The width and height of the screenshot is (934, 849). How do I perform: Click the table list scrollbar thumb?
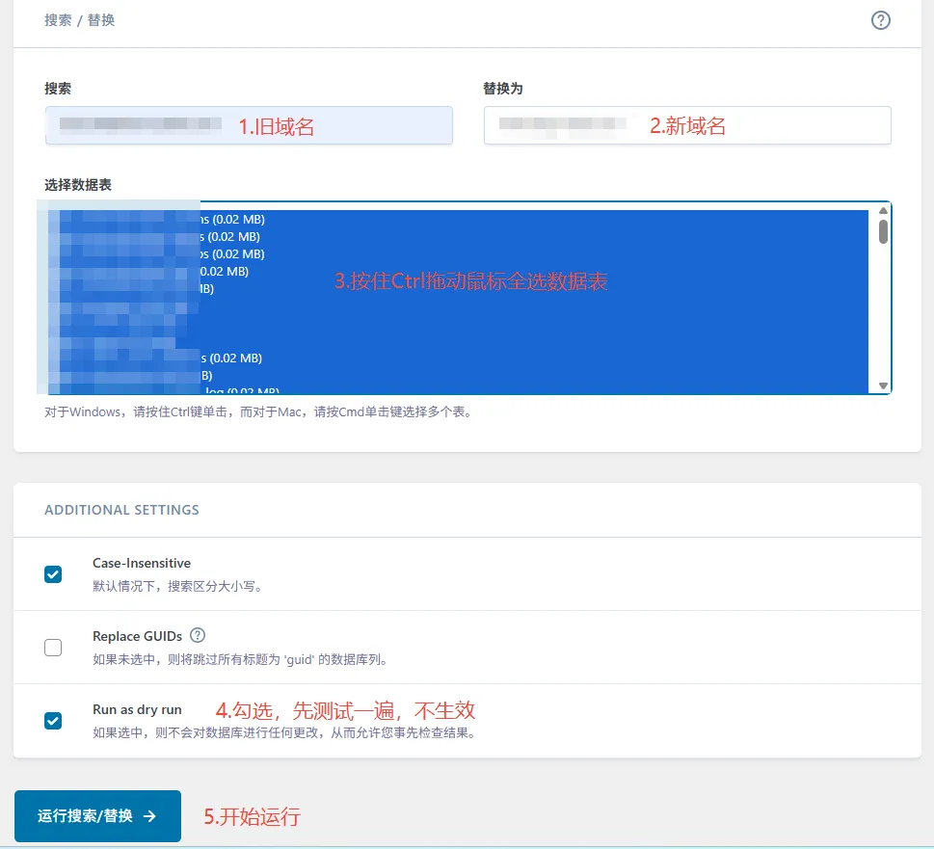(x=883, y=231)
